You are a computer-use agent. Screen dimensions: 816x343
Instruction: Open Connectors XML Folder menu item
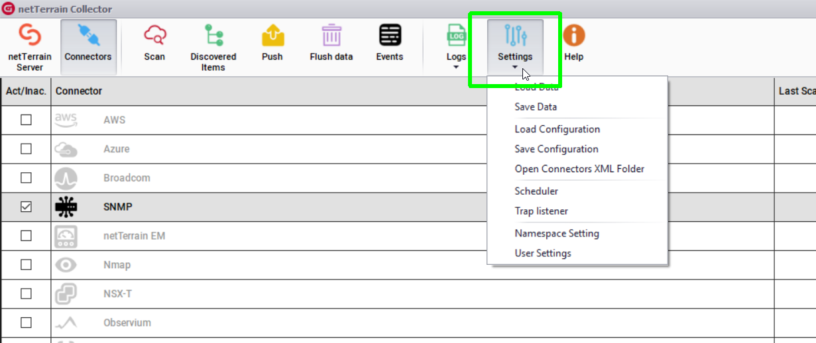click(579, 169)
